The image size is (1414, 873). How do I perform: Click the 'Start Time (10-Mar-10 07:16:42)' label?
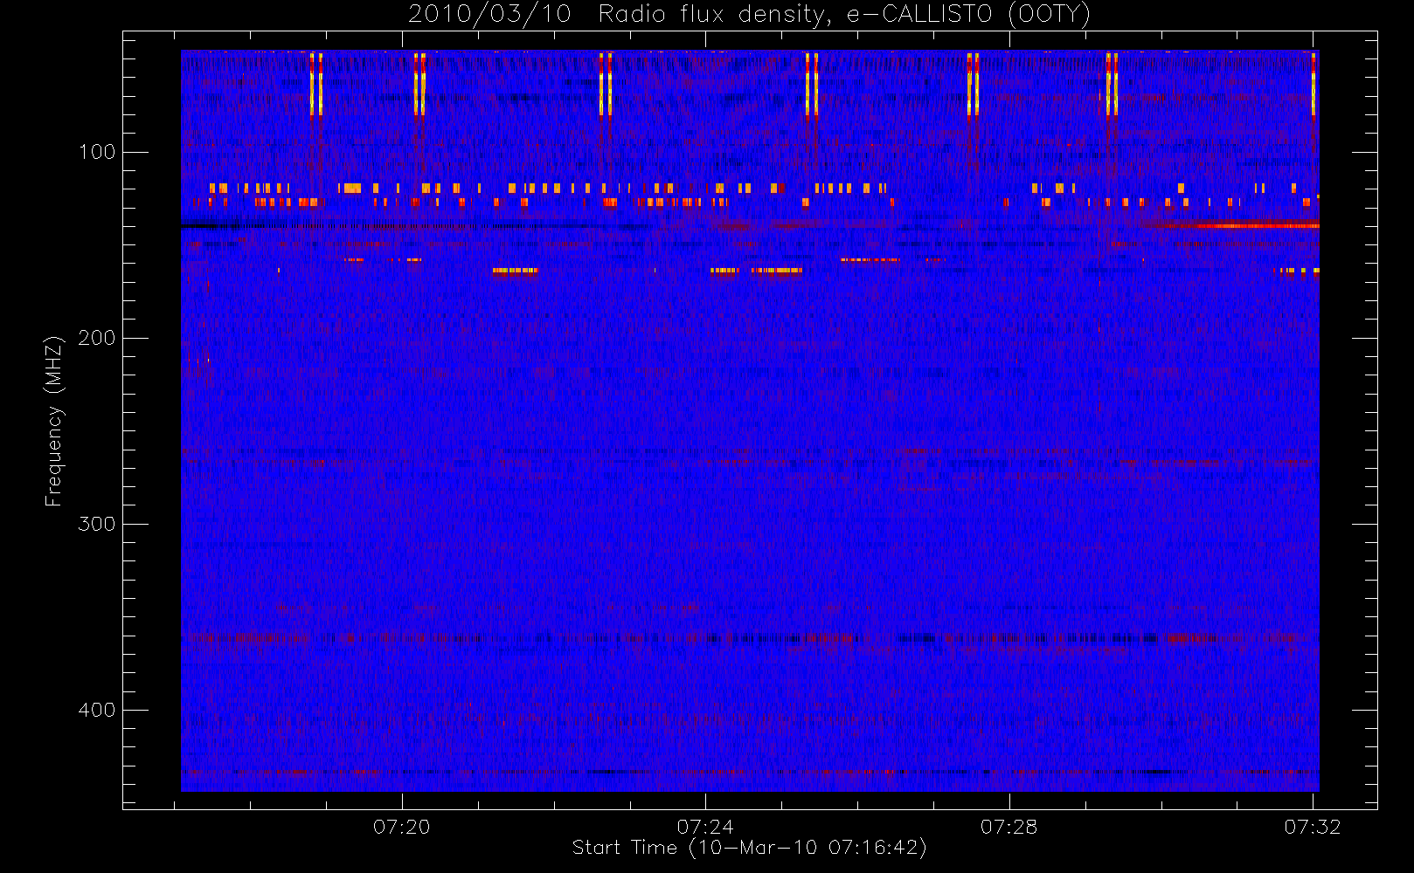[x=749, y=848]
